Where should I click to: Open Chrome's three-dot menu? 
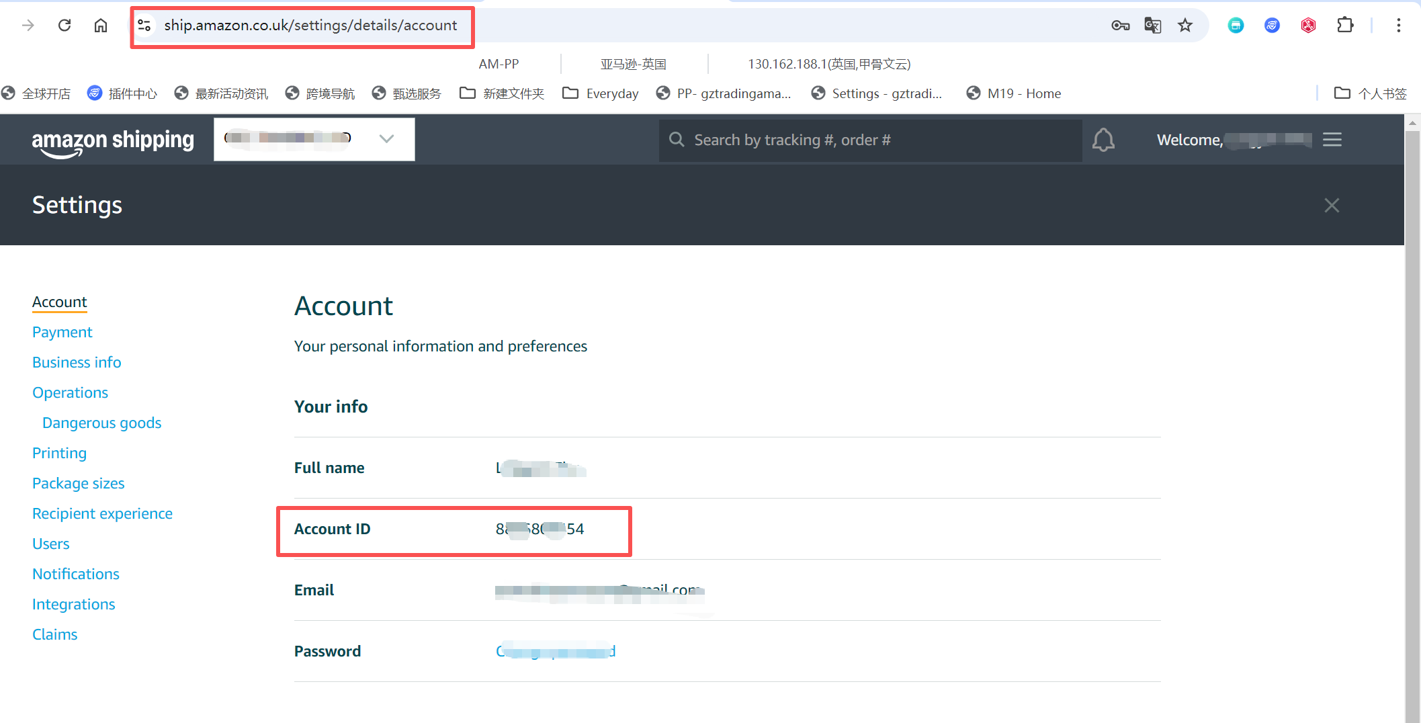(x=1398, y=26)
